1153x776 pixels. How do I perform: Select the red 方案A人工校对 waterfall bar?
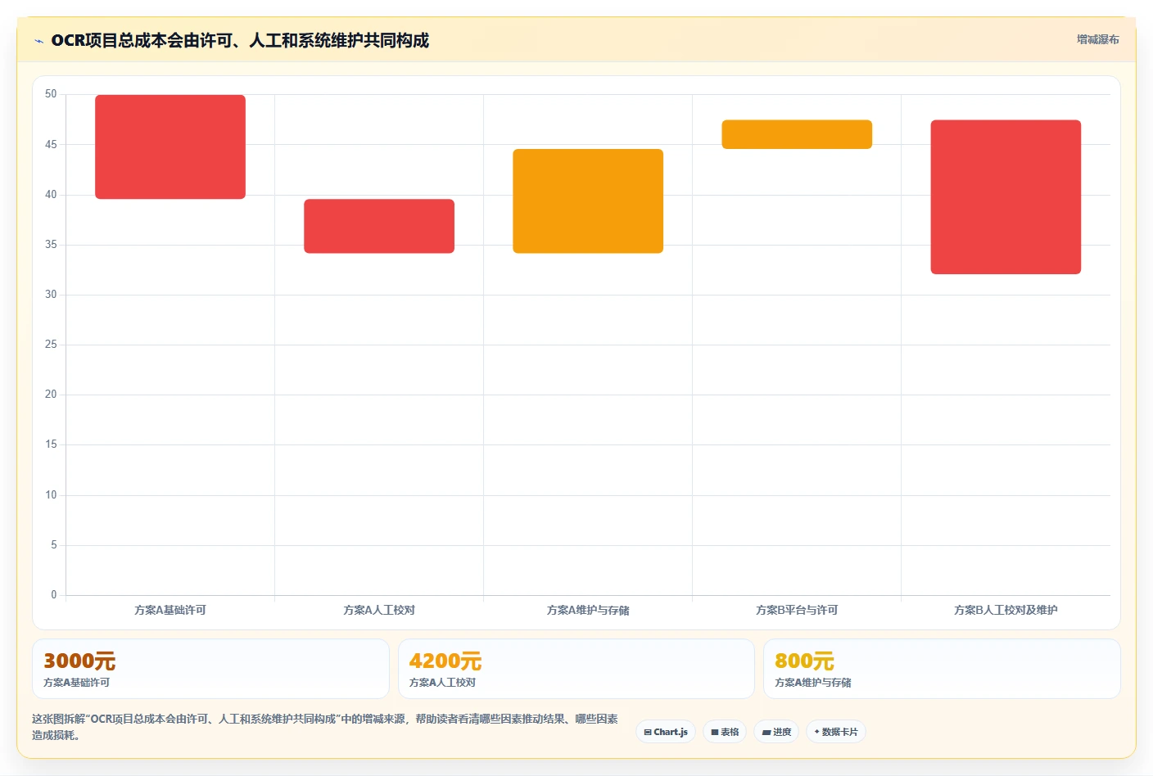pyautogui.click(x=379, y=226)
